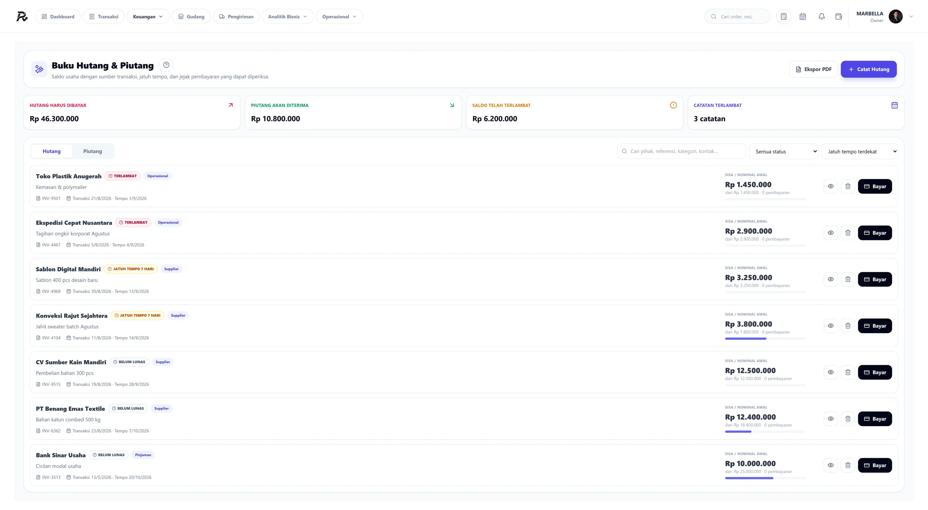Focus the Cari pihak, referensi search field
The image size is (928, 510).
tap(681, 151)
